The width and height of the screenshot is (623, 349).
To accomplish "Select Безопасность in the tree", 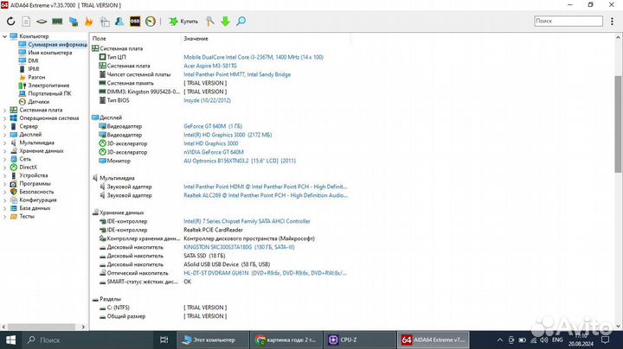I will click(36, 192).
